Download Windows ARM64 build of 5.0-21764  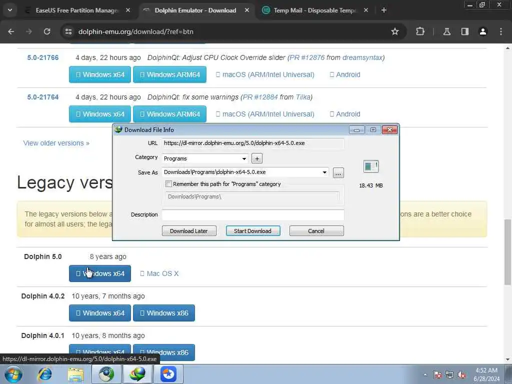(x=170, y=114)
